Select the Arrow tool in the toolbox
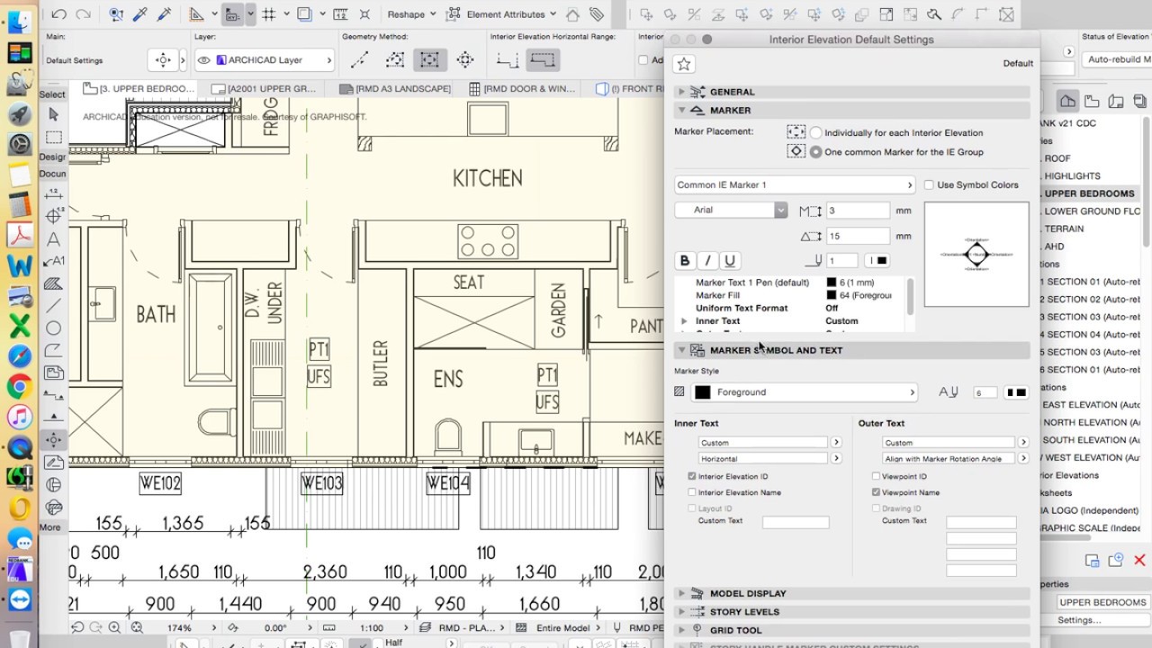 [53, 114]
